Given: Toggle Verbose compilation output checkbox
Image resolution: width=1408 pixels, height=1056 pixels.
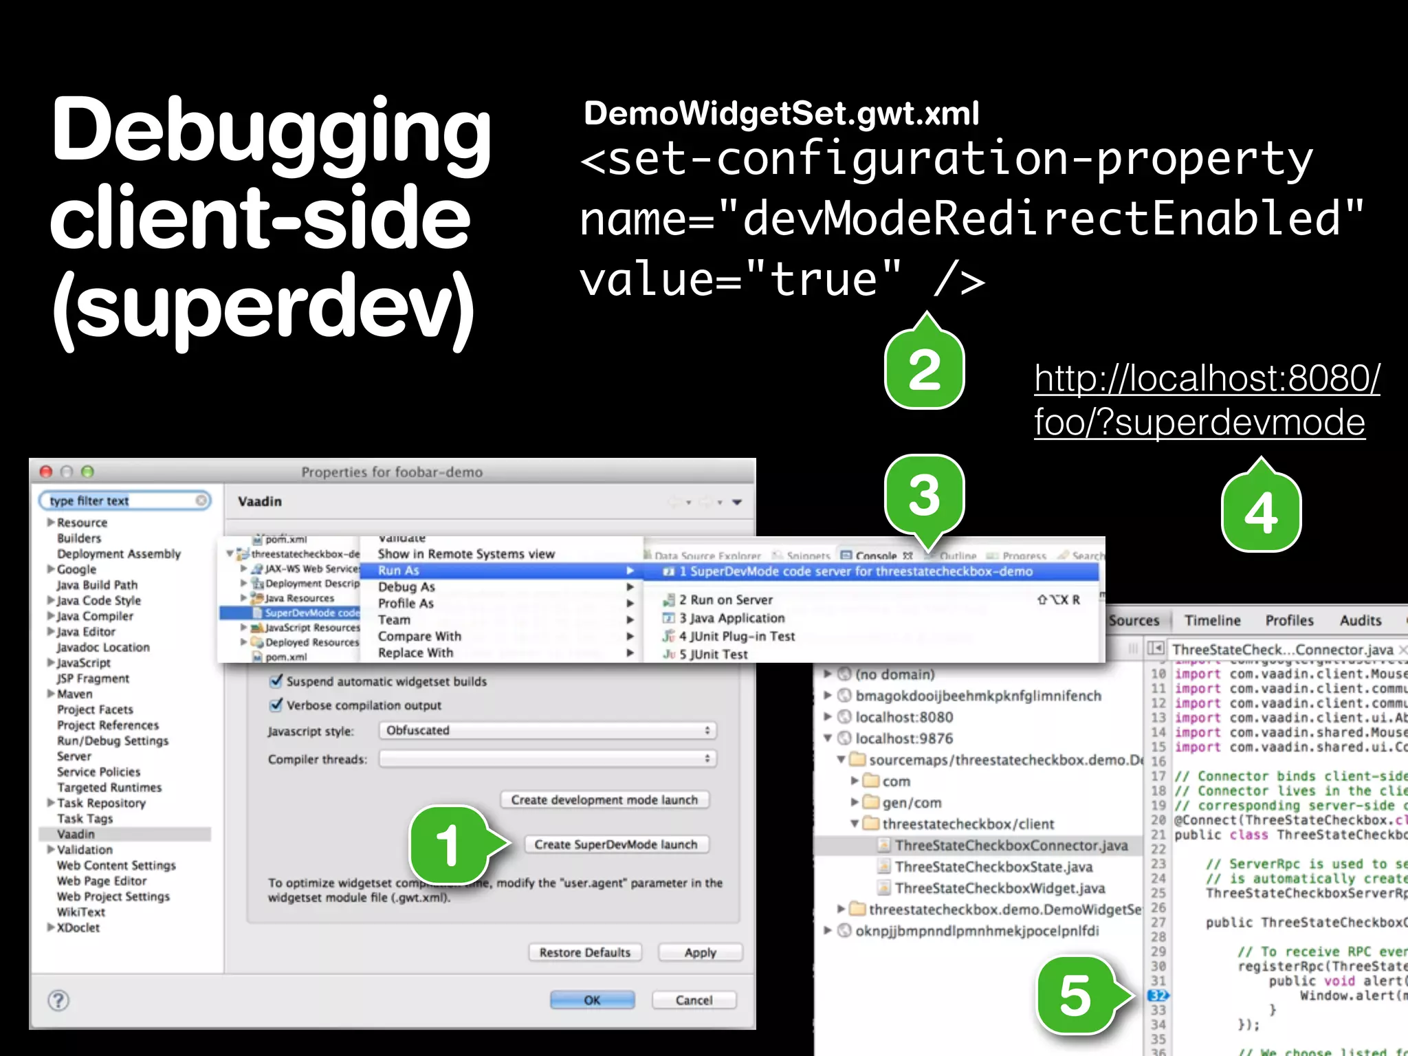Looking at the screenshot, I should click(x=276, y=705).
